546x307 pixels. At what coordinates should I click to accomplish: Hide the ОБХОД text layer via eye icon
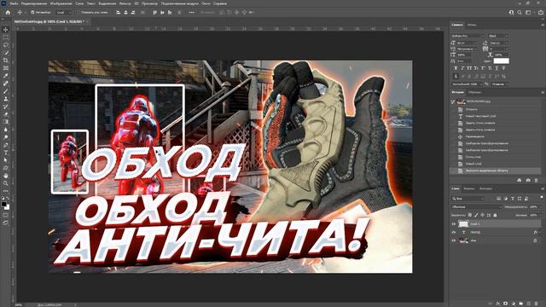tap(454, 232)
